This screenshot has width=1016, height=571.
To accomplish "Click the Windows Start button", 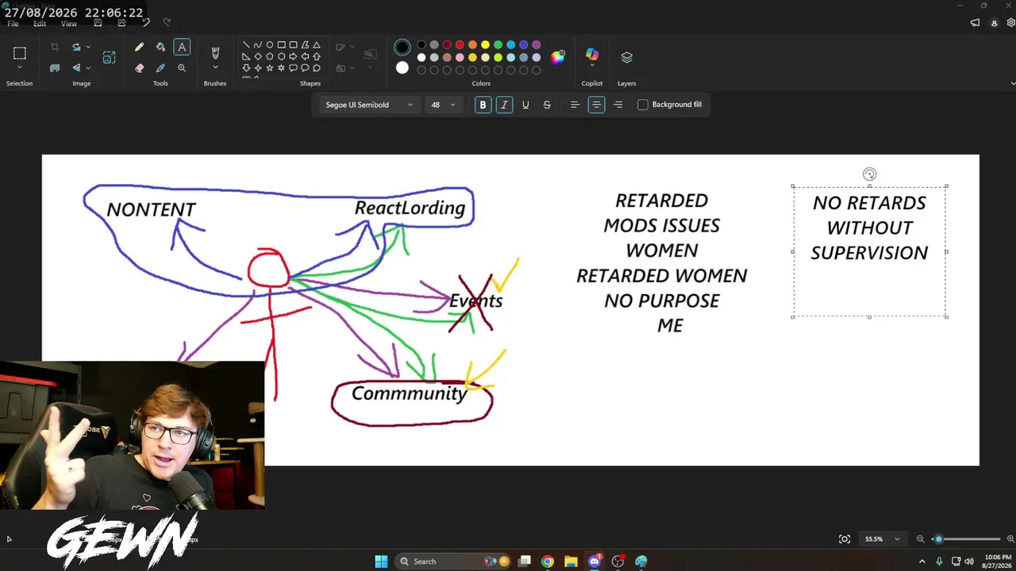I will (x=381, y=561).
